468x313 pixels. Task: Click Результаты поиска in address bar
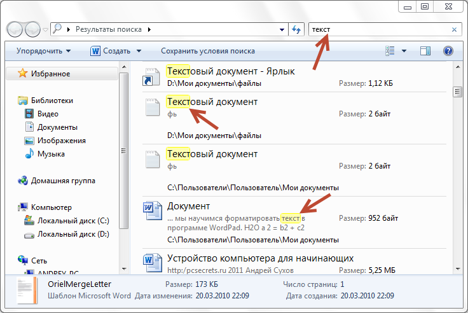[x=109, y=29]
